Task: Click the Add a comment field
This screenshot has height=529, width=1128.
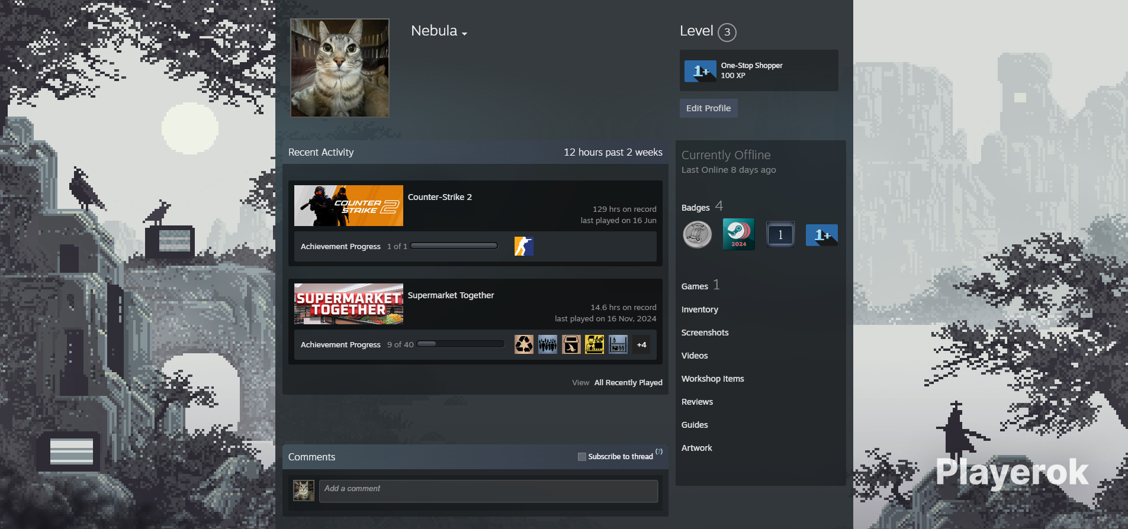Action: (x=489, y=491)
